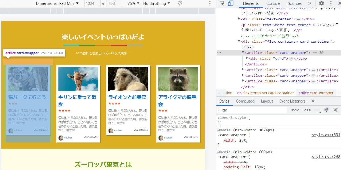The image size is (341, 170).
Task: Toggle the computed styles sidebar icon
Action: tap(335, 110)
